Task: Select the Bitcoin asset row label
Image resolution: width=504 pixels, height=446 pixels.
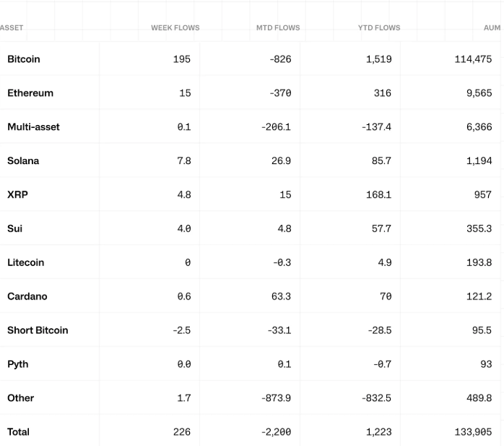Action: (x=24, y=59)
